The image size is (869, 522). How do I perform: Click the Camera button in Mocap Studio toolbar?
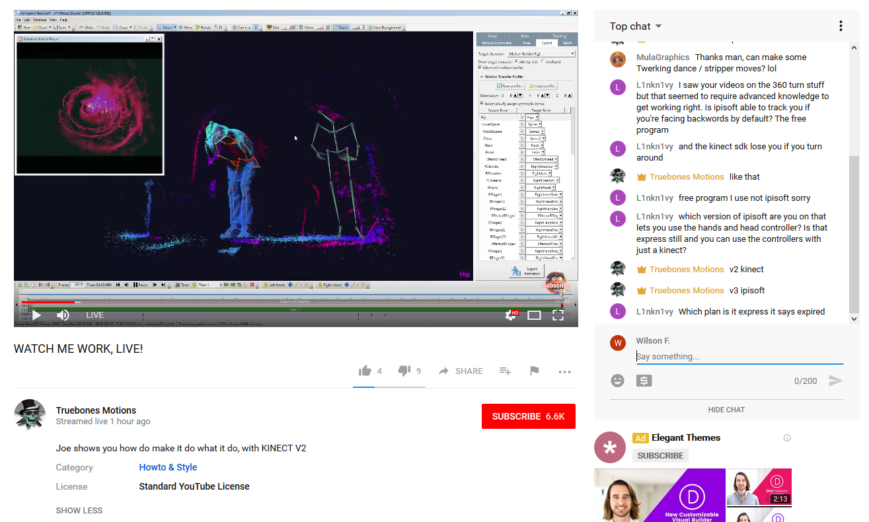[241, 27]
